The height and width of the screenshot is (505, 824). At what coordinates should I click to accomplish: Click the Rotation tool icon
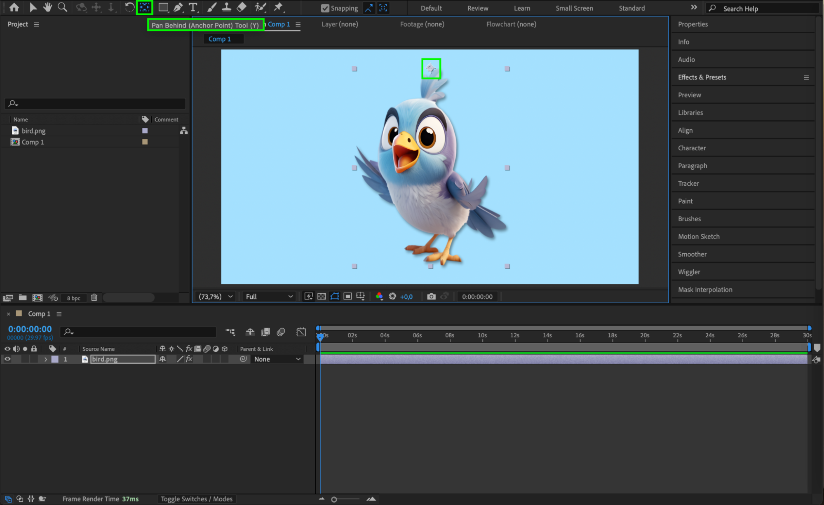129,7
